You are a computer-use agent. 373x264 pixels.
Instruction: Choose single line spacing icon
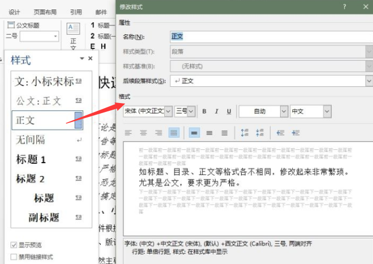coord(194,133)
